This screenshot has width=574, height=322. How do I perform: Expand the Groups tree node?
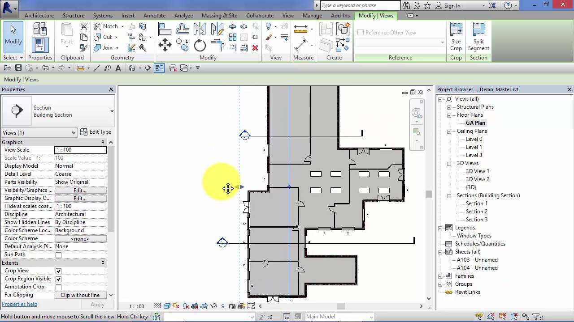(441, 284)
